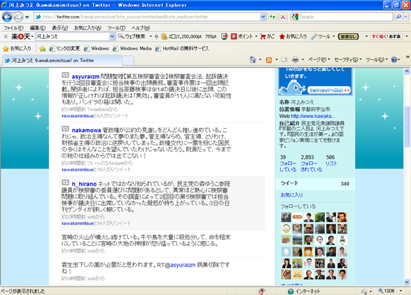411x295 pixels.
Task: Click the retweet icon beside asyuraizm
Action: [66, 76]
